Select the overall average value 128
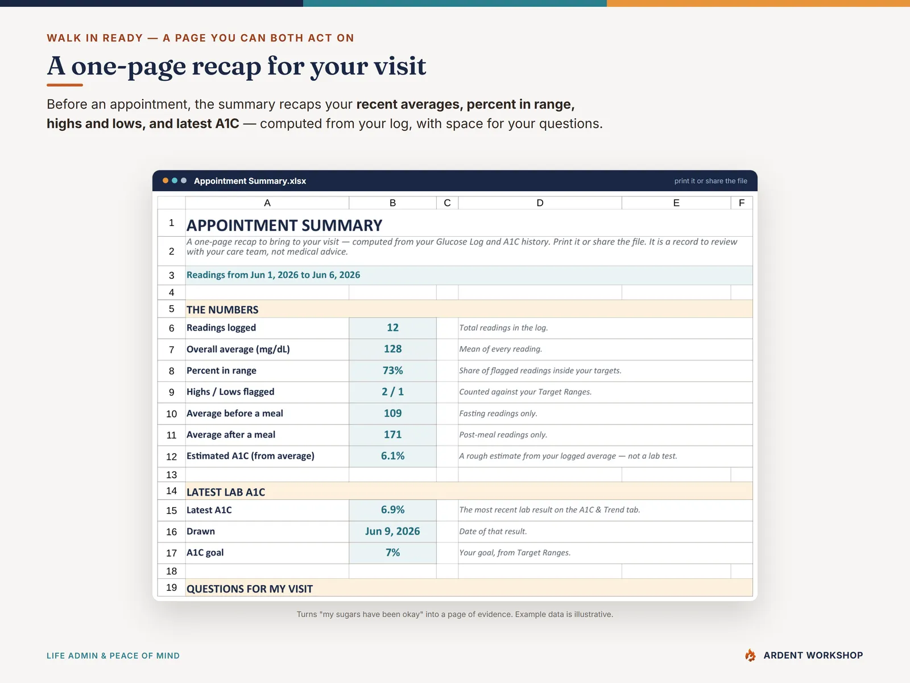 click(x=392, y=349)
